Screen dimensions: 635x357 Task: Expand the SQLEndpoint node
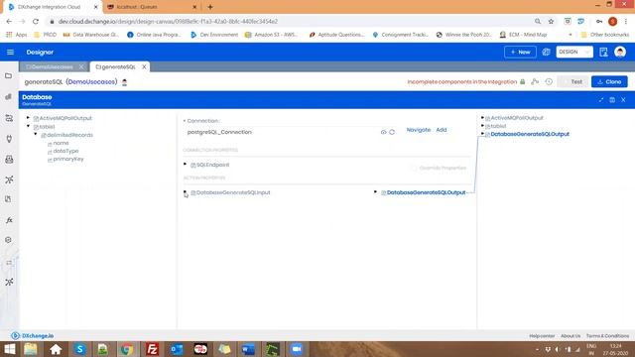[x=186, y=165]
